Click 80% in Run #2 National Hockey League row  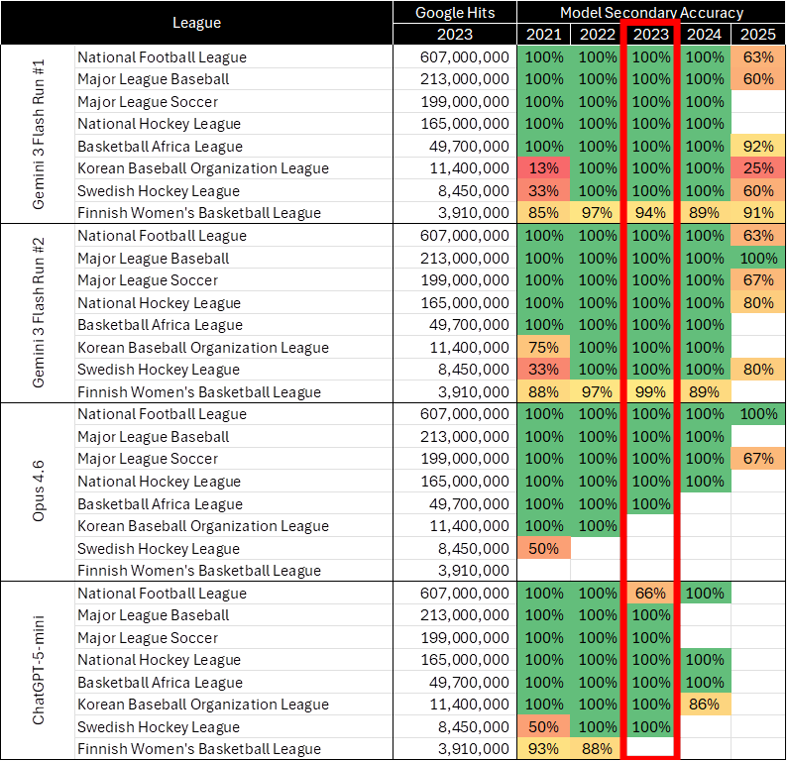[758, 302]
